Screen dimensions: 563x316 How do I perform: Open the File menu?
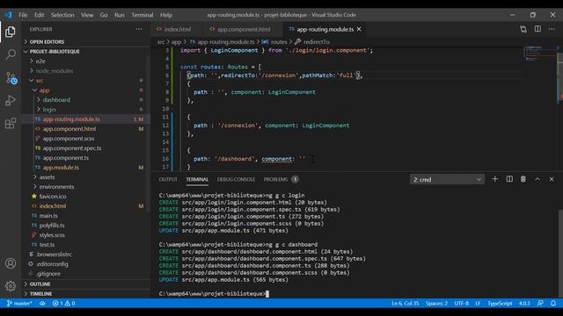(23, 15)
